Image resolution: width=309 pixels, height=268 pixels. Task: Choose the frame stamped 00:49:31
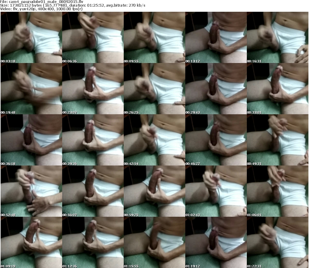click(278, 140)
